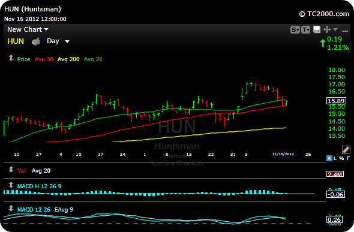Click the 1.21% percent change value
This screenshot has height=232, width=354.
338,47
